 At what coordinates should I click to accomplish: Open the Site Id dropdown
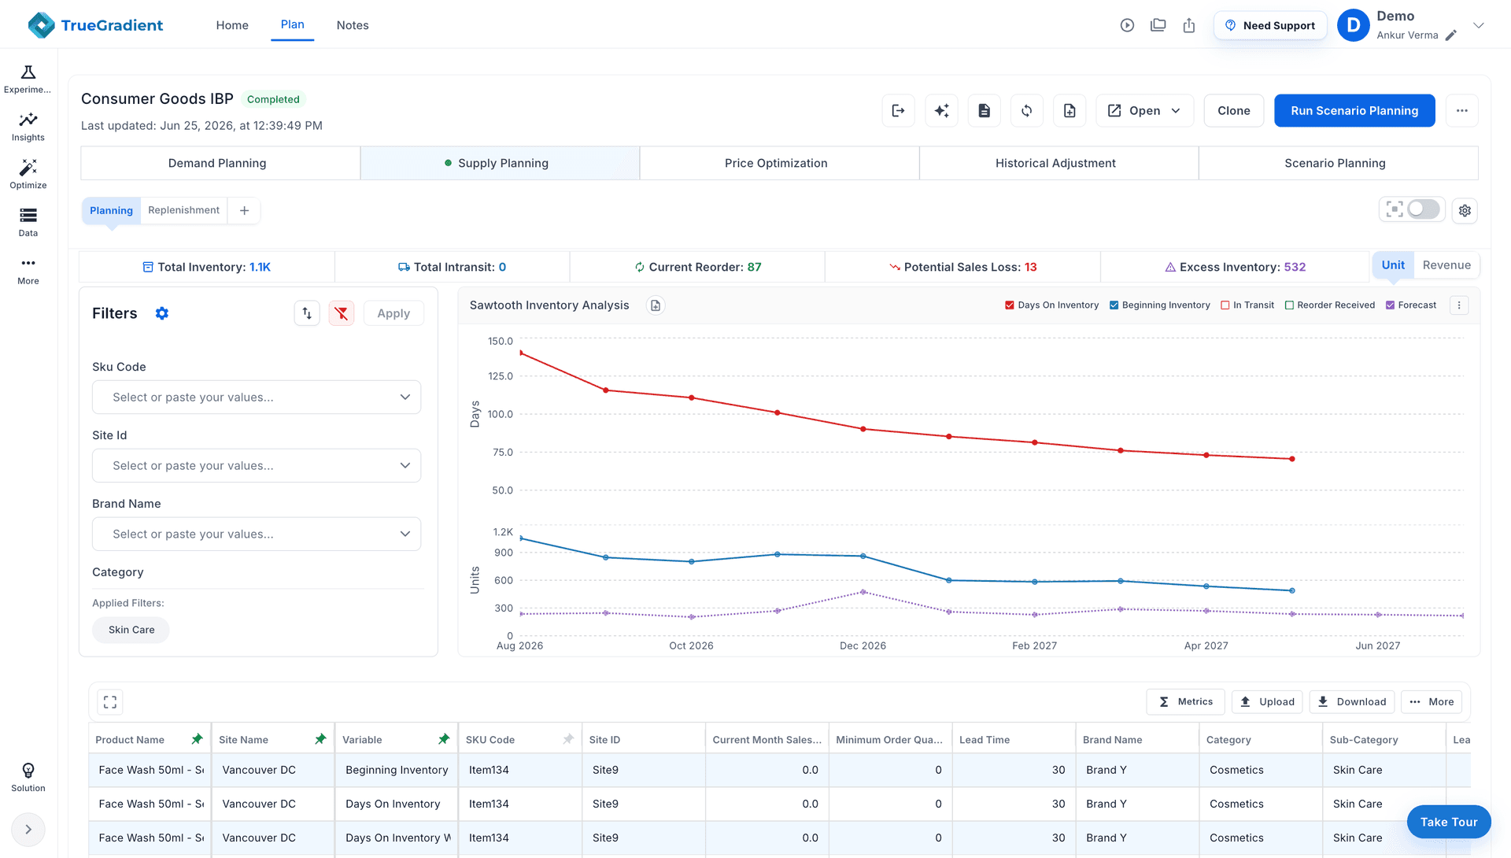tap(257, 466)
